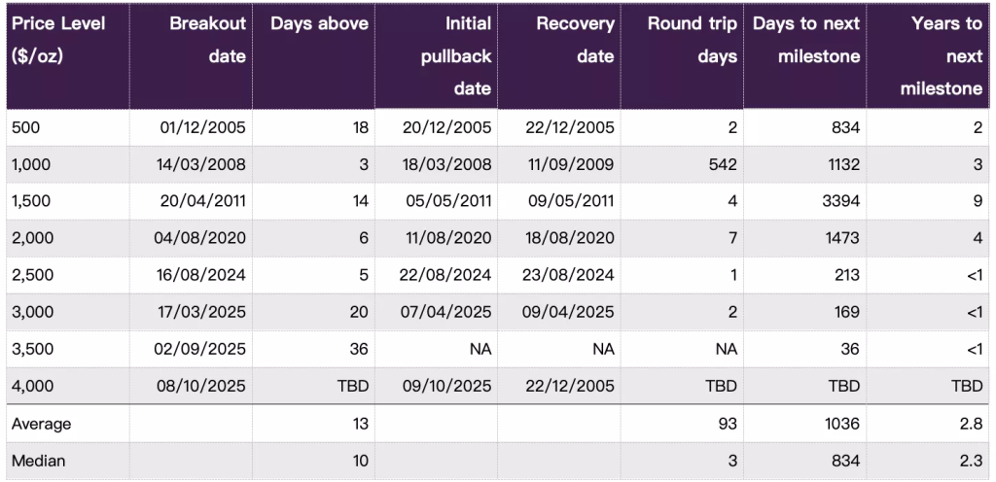Screen dimensions: 996x482
Task: Select the 3394 days to milestone cell
Action: pos(842,201)
